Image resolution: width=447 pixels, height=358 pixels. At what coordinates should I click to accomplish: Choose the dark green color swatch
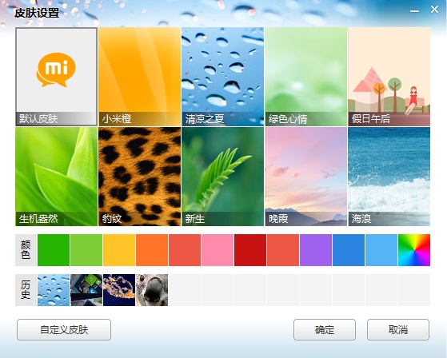tap(54, 250)
